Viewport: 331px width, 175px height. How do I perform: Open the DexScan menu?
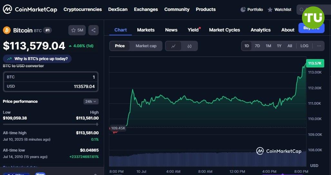point(118,9)
